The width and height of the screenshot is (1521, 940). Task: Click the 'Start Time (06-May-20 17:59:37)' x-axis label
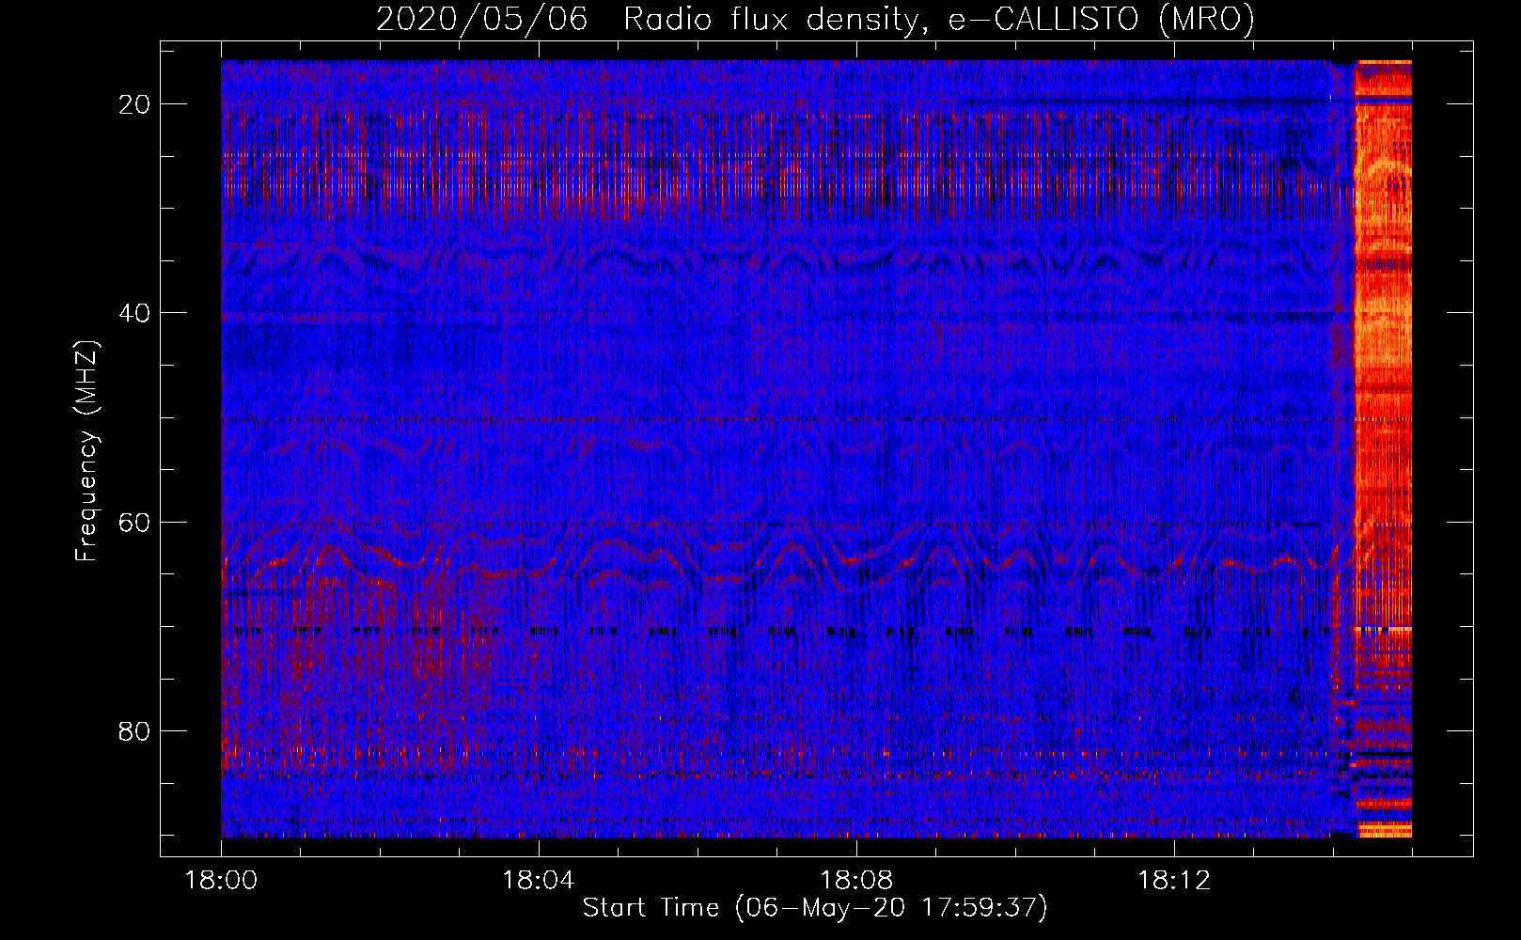click(x=815, y=908)
